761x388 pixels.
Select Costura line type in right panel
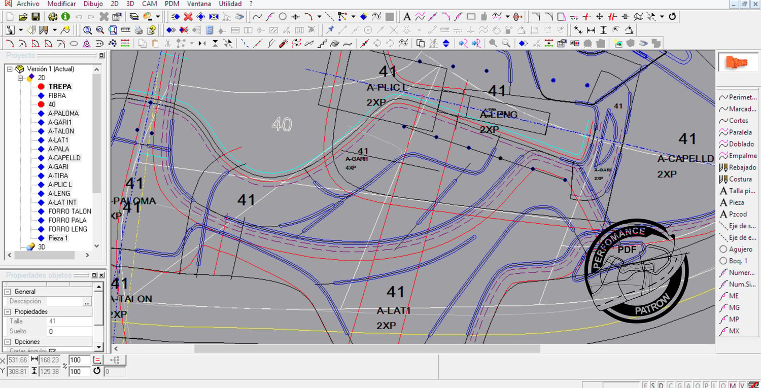coord(736,179)
